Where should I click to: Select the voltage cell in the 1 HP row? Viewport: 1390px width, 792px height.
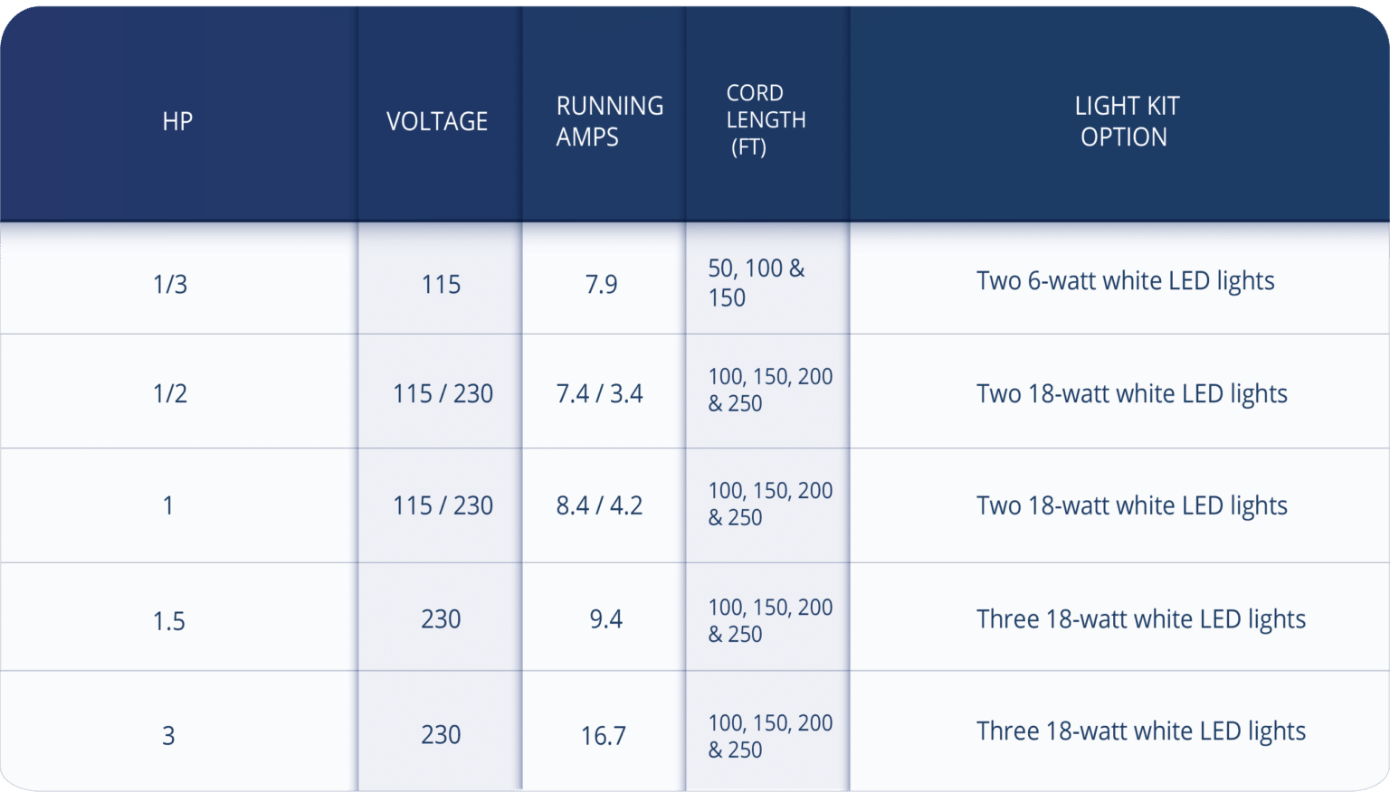point(443,505)
